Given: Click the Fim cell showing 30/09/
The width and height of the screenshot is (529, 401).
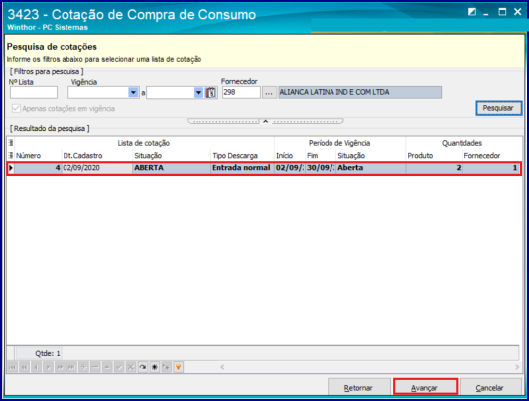Looking at the screenshot, I should point(321,168).
